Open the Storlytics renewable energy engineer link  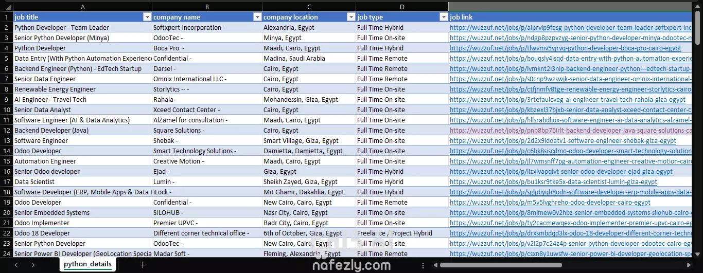(571, 89)
